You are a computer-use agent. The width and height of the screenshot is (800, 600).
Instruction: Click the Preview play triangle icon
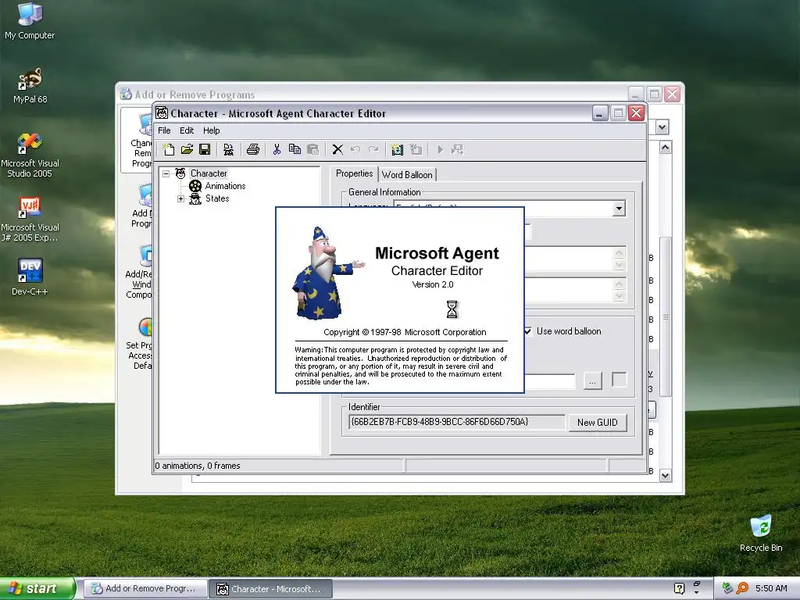[x=440, y=149]
